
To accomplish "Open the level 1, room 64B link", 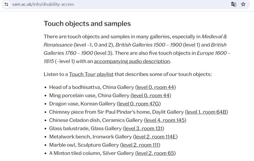I will click(x=206, y=112).
